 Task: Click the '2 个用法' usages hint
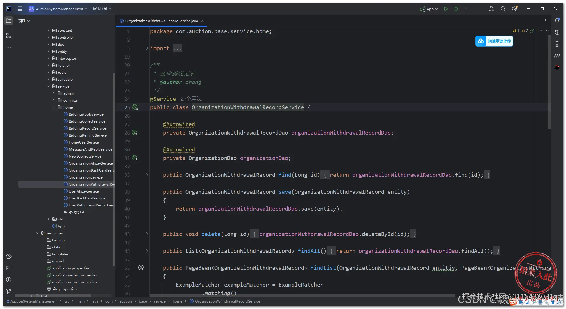191,99
